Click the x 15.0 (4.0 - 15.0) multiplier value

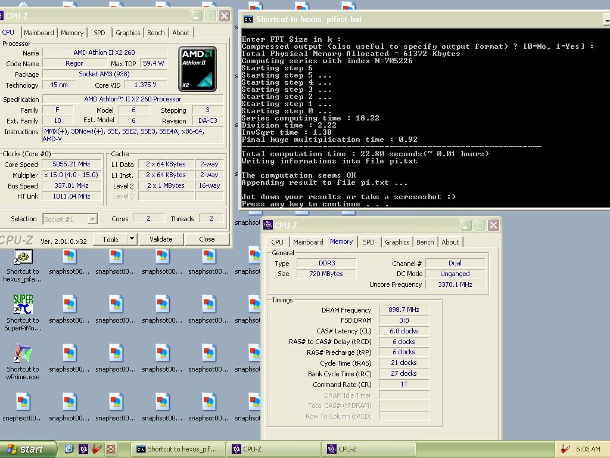[71, 175]
